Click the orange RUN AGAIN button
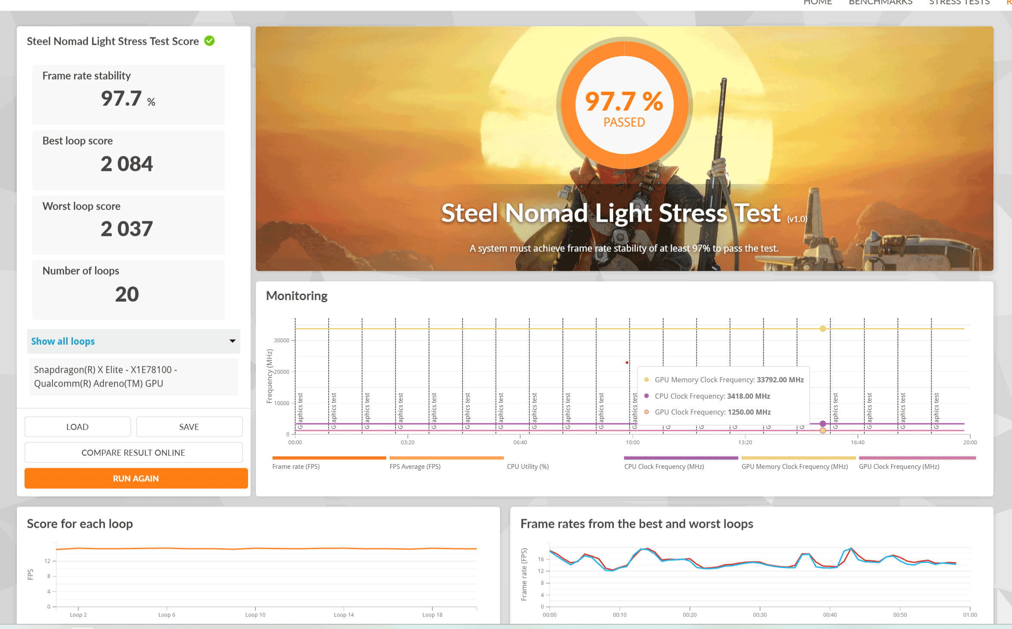This screenshot has width=1012, height=629. click(x=136, y=478)
